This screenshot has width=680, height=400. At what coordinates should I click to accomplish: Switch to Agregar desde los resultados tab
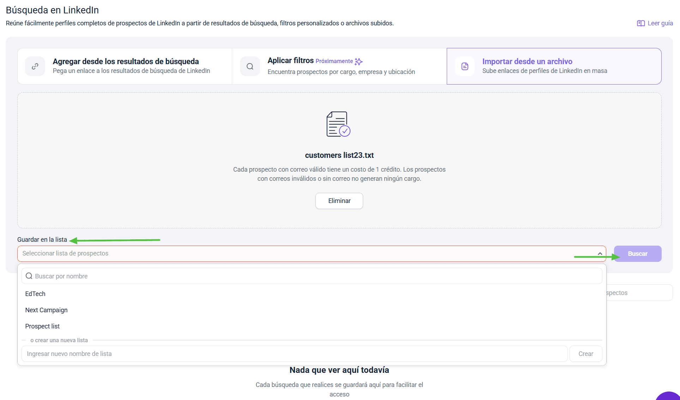[125, 66]
